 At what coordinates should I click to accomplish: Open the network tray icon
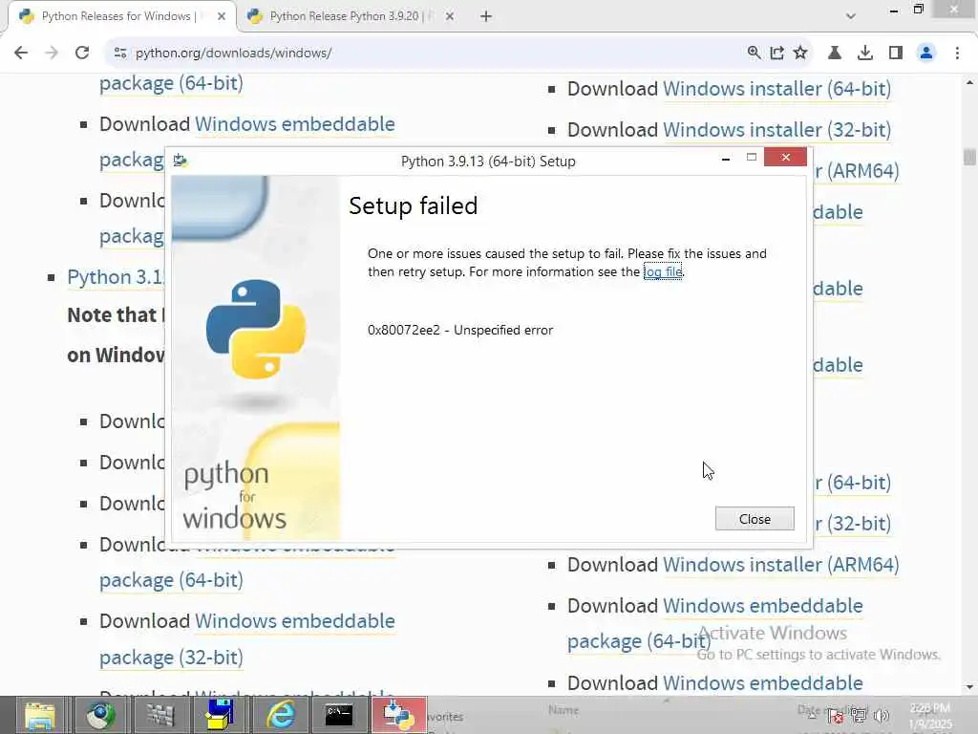(x=859, y=716)
